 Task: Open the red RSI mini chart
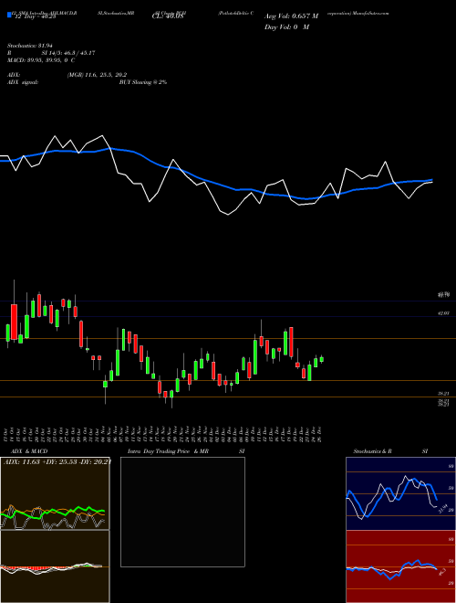click(400, 566)
